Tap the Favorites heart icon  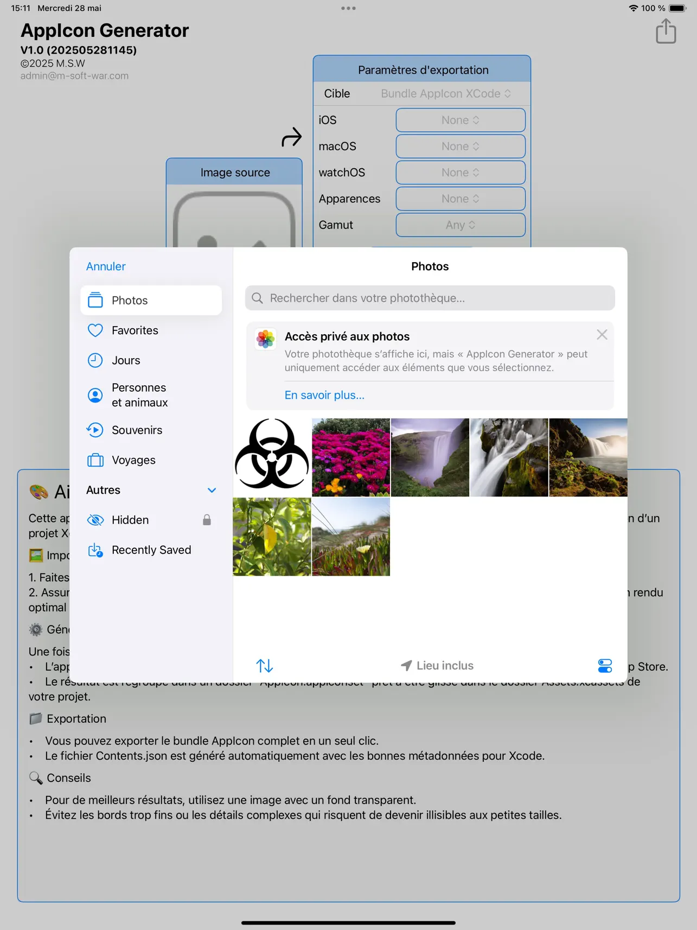coord(95,330)
